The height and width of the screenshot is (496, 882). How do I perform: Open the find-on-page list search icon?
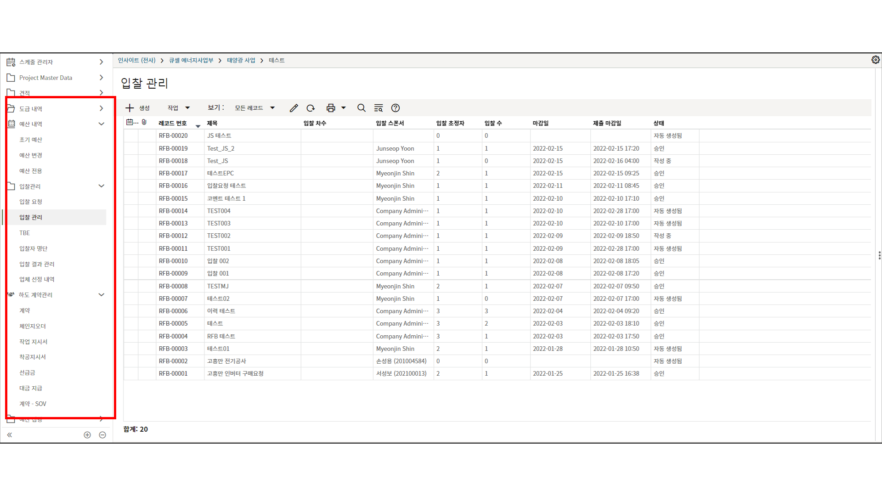tap(379, 108)
